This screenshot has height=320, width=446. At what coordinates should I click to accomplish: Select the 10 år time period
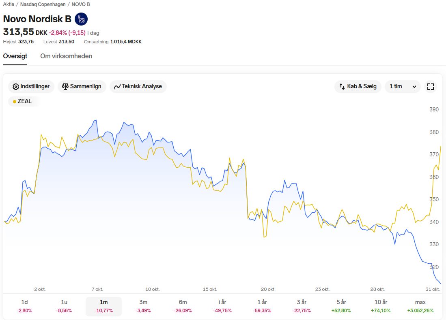click(x=381, y=306)
